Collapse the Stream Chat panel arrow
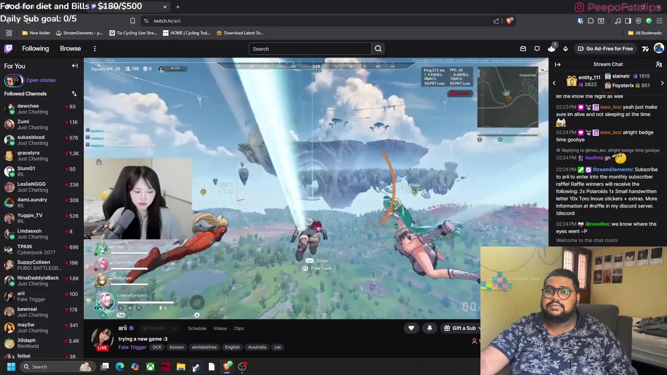This screenshot has height=375, width=667. (558, 65)
